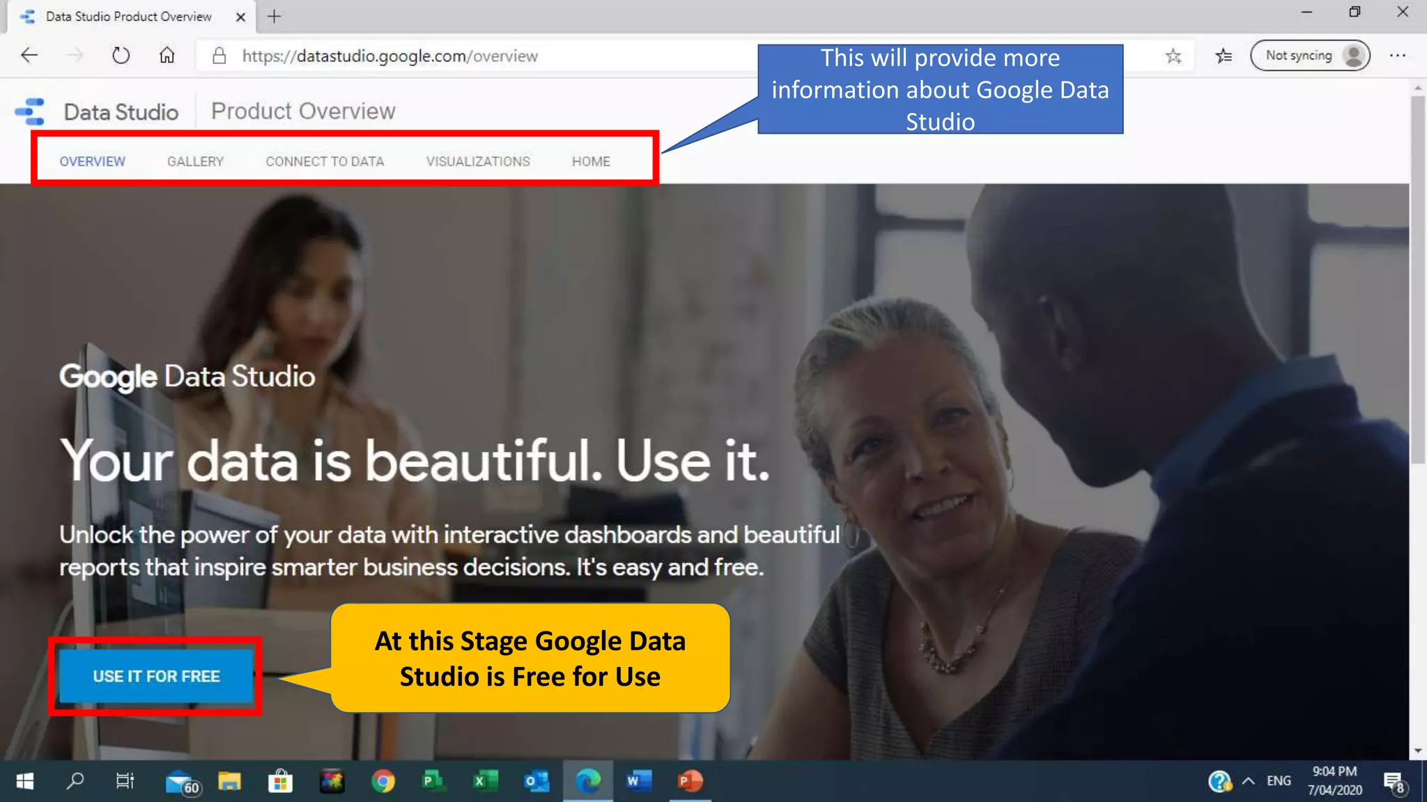Click the Get Help tray icon
Viewport: 1427px width, 802px height.
tap(1219, 781)
